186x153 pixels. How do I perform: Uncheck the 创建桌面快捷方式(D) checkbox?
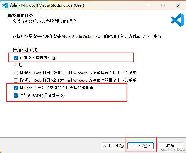click(x=16, y=58)
